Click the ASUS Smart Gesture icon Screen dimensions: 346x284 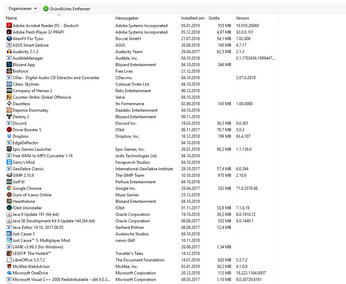[x=9, y=45]
